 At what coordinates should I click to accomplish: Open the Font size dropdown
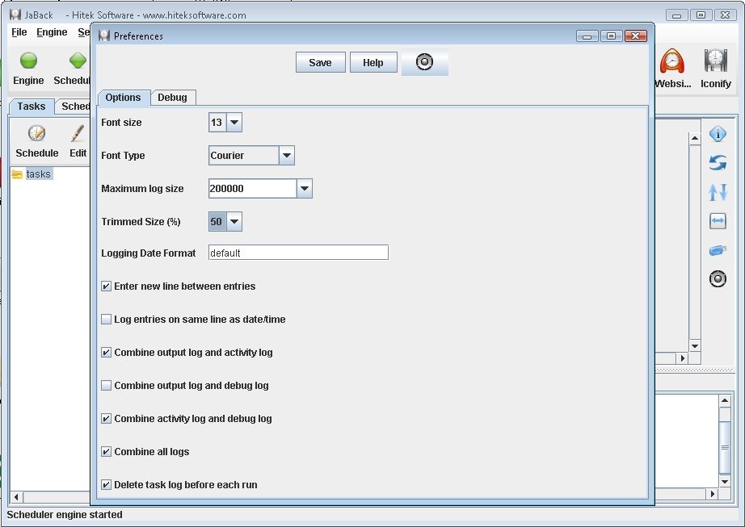point(234,123)
